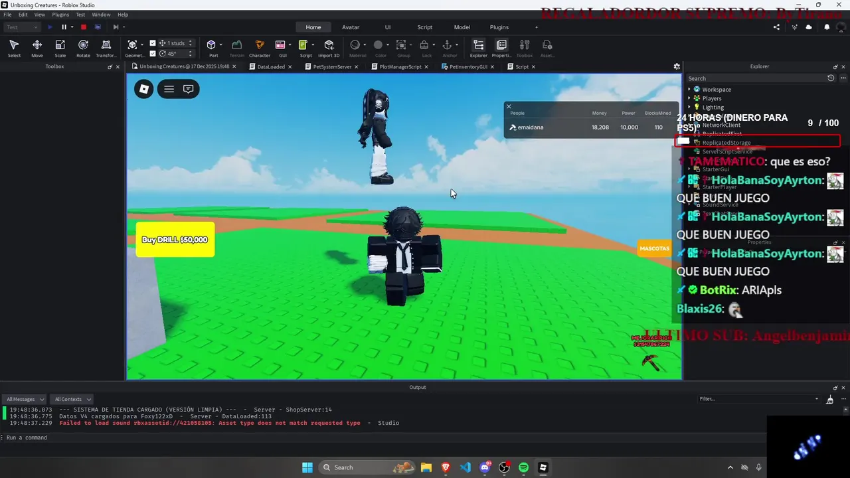The height and width of the screenshot is (478, 850).
Task: Toggle the Explorer panel button
Action: pyautogui.click(x=478, y=48)
